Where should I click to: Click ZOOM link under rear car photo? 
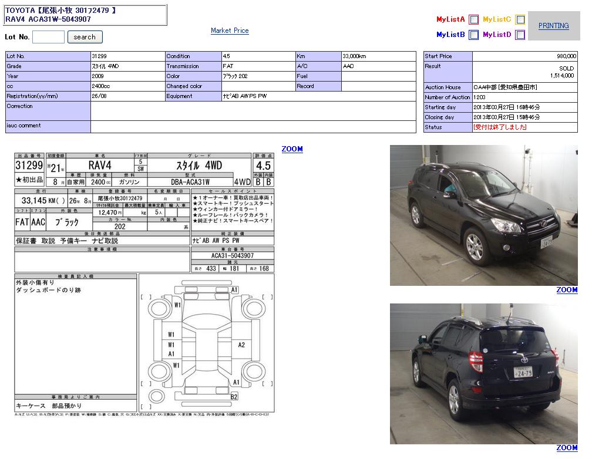point(567,448)
